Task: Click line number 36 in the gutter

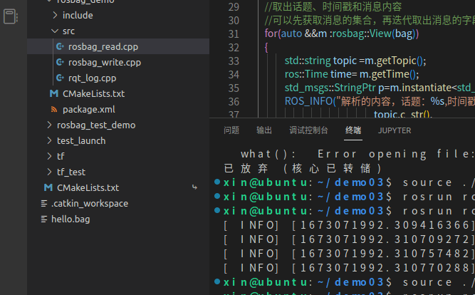Action: (x=234, y=102)
